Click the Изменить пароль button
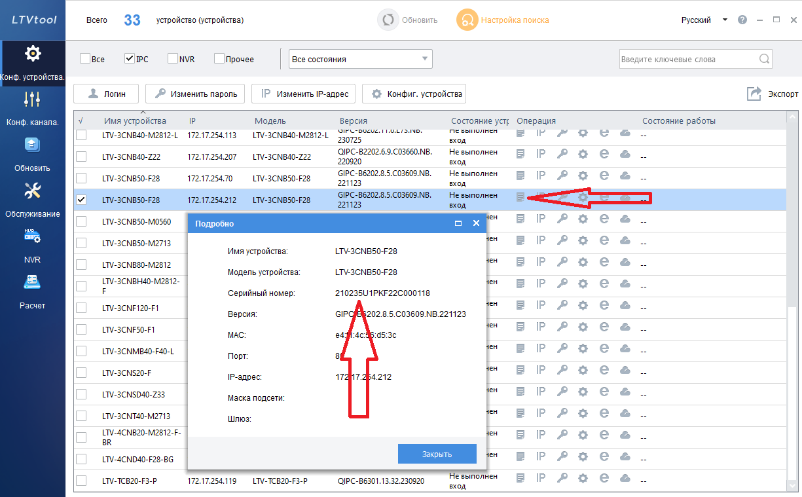The width and height of the screenshot is (802, 497). [195, 94]
